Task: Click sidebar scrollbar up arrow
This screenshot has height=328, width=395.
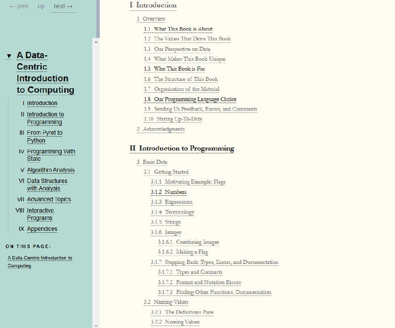Action: (96, 42)
